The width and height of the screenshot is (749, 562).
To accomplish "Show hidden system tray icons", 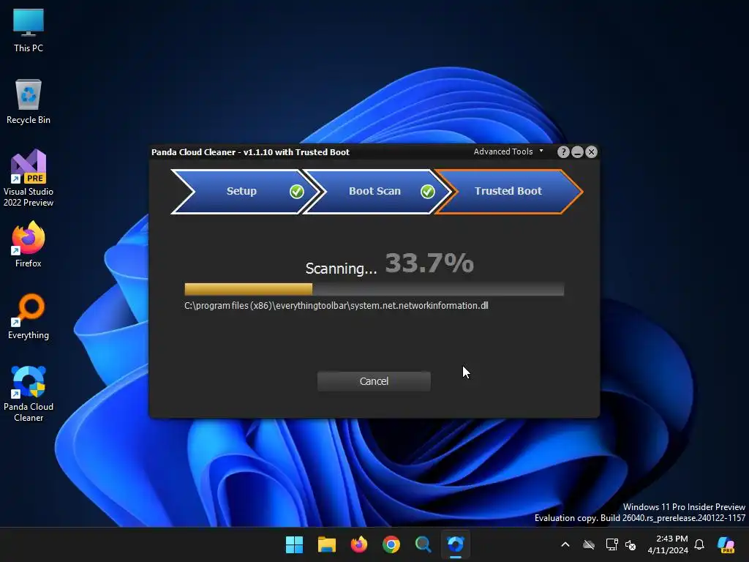I will pyautogui.click(x=565, y=544).
